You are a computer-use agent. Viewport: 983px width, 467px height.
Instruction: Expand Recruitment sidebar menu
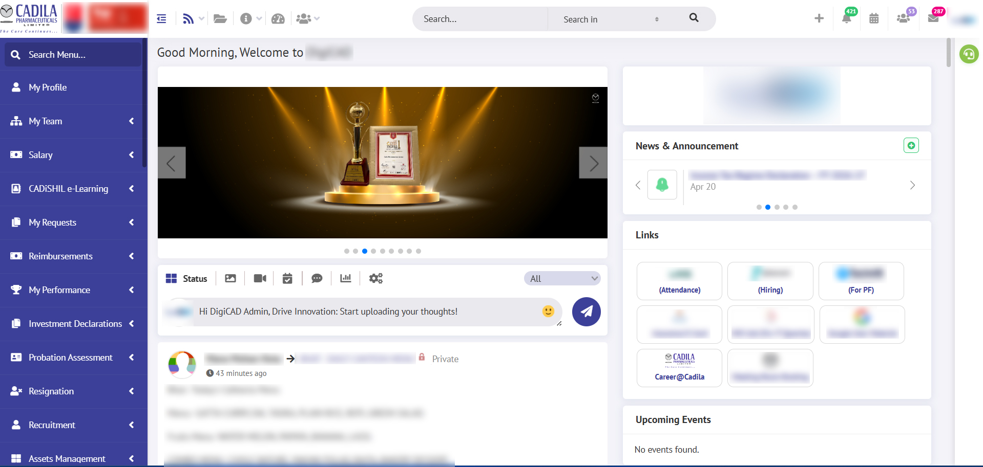(x=73, y=425)
